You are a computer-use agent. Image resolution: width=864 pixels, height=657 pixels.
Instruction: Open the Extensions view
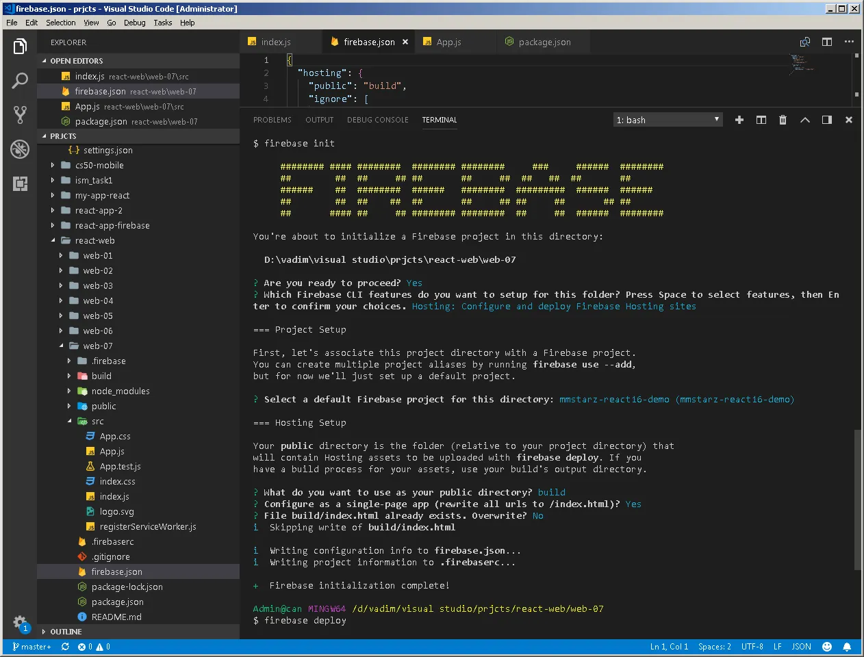coord(20,183)
